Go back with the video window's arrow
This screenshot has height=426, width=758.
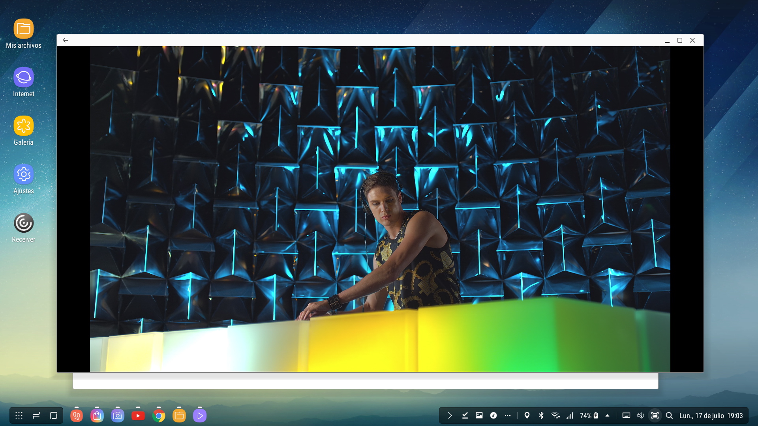(66, 40)
